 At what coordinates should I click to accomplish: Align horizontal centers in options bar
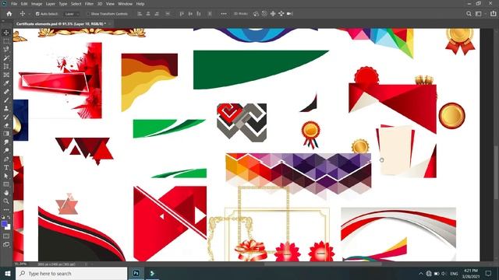(148, 14)
